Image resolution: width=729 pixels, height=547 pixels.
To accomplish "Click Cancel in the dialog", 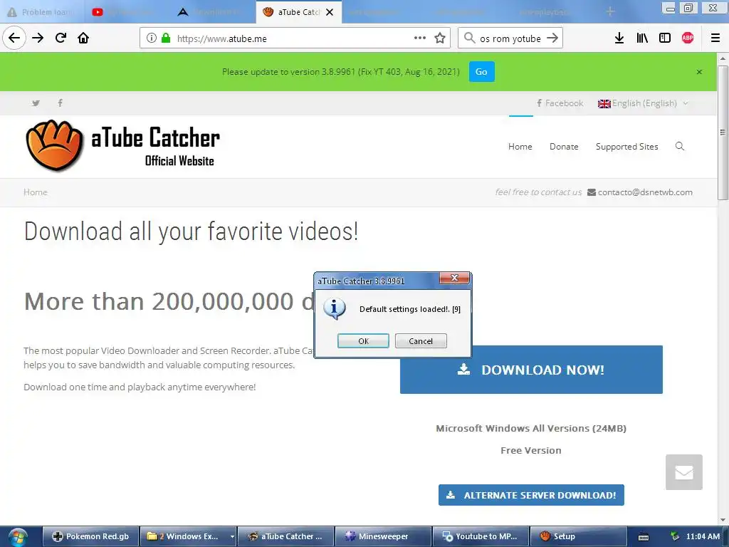I will (421, 341).
